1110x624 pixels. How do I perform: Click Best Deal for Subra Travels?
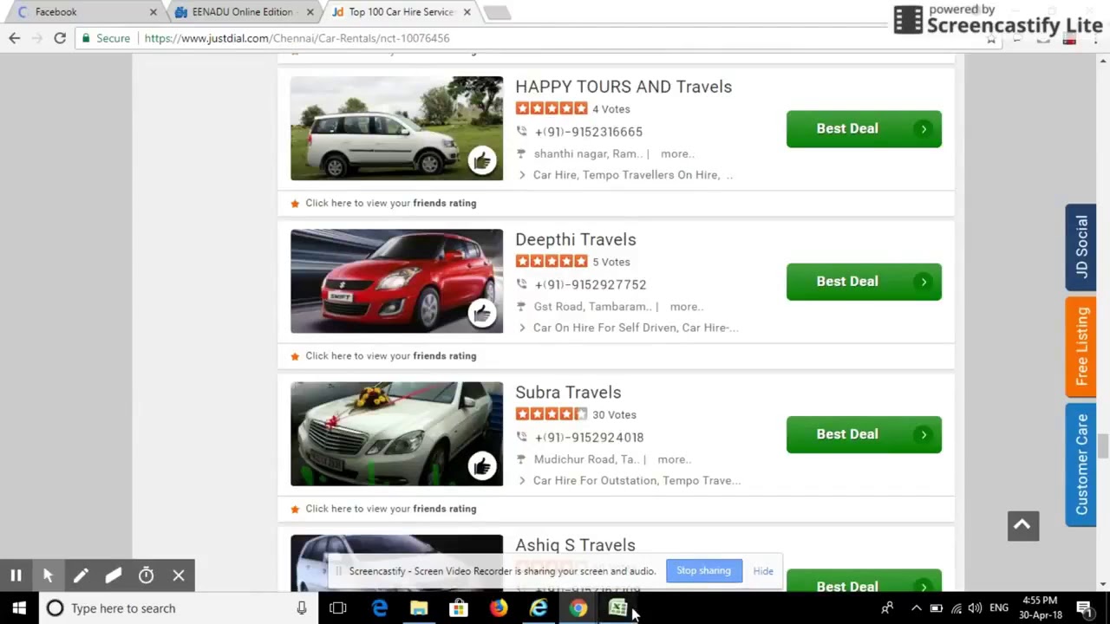pyautogui.click(x=864, y=434)
